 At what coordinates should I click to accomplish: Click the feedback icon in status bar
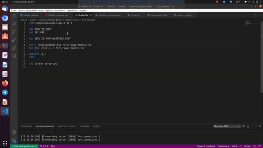click(254, 146)
